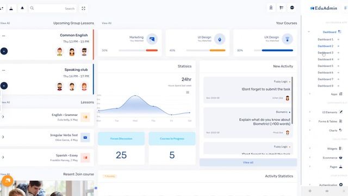Open the Spanish - Essey lesson icon
This screenshot has width=348, height=196.
(85, 157)
